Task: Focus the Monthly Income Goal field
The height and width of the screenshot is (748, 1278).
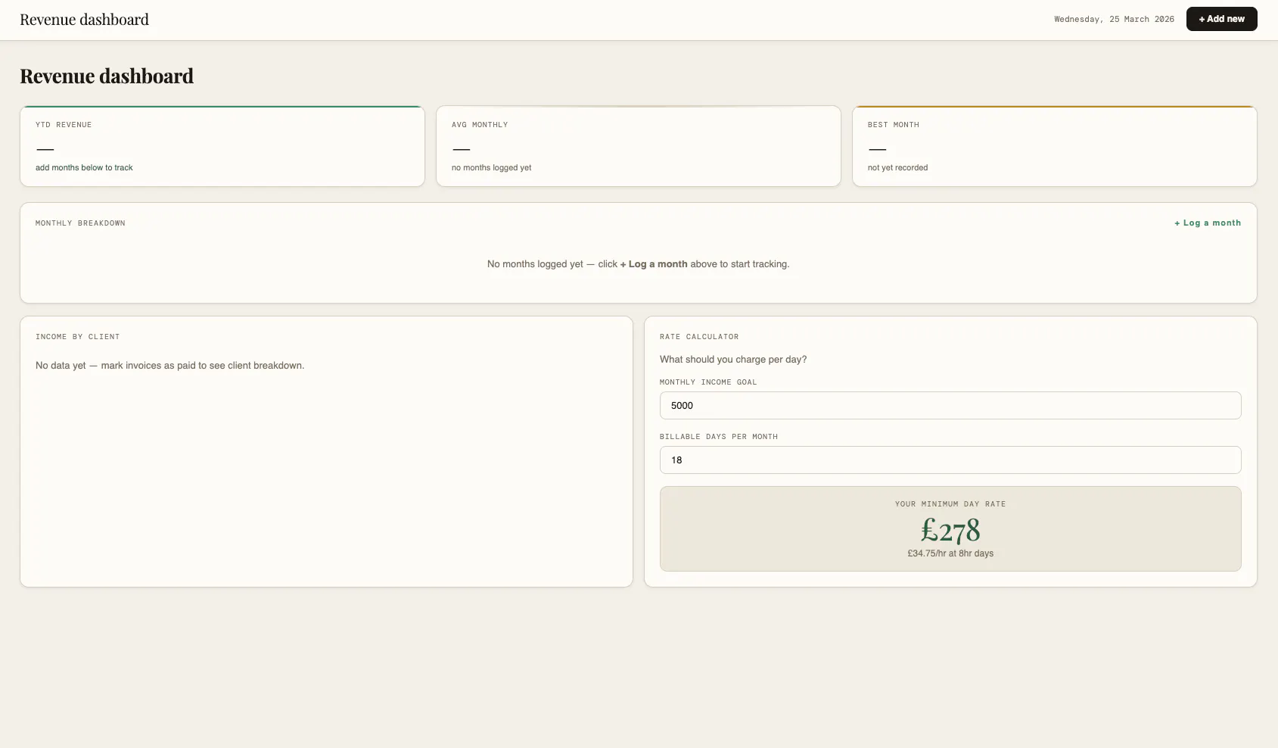Action: pyautogui.click(x=950, y=405)
